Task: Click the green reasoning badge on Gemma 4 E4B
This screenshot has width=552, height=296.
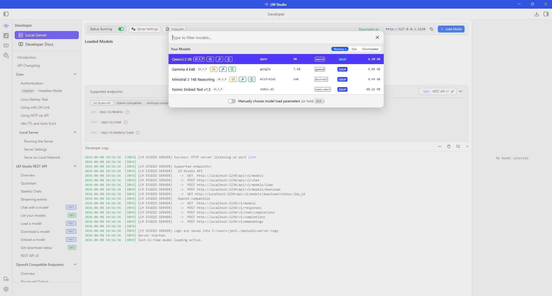Action: click(x=232, y=69)
